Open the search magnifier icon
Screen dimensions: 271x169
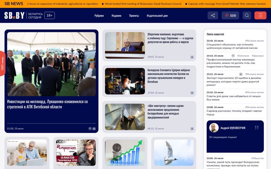(247, 15)
